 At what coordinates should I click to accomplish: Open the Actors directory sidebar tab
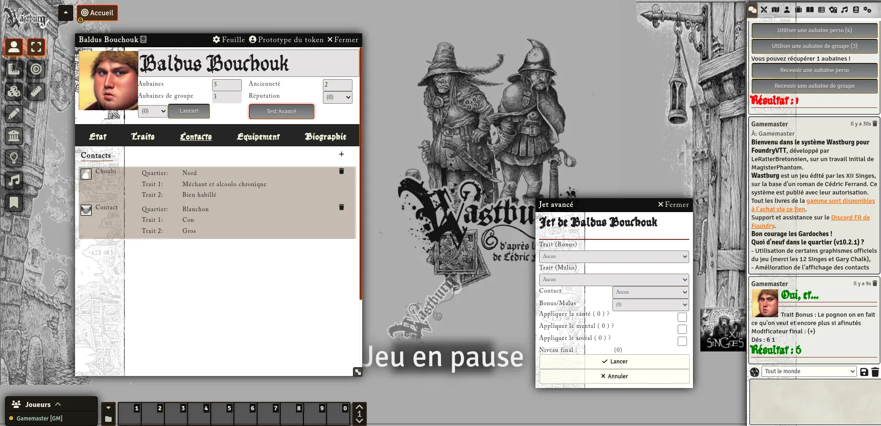coord(787,10)
